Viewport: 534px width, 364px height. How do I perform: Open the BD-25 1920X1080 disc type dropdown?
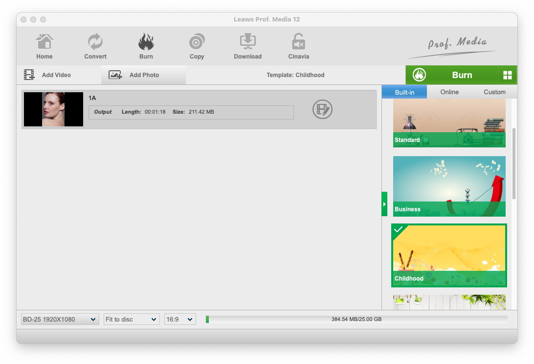(x=60, y=319)
